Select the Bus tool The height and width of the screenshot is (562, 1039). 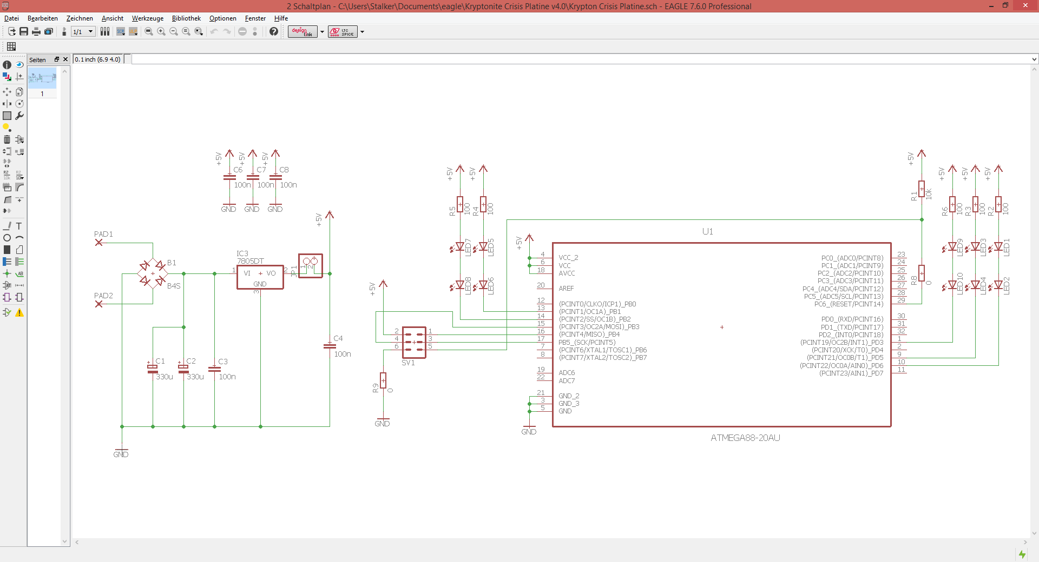click(7, 262)
